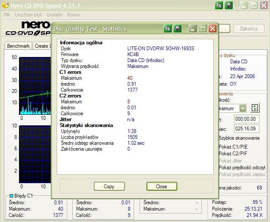
Task: Click the Wybrana prędkość Maksimum value
Action: coord(138,66)
